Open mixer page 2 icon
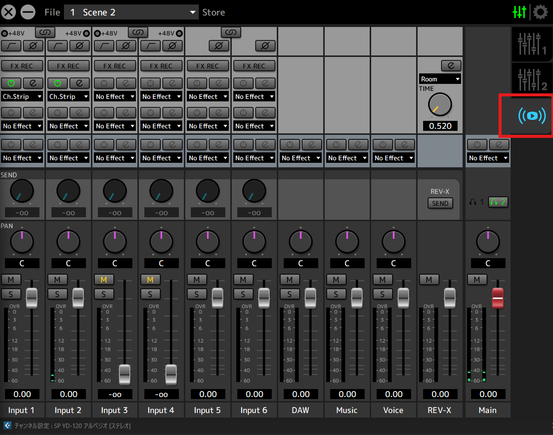The width and height of the screenshot is (553, 435). [x=532, y=80]
